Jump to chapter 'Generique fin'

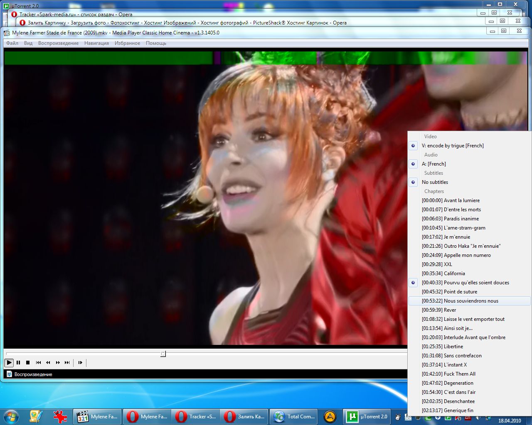point(470,410)
